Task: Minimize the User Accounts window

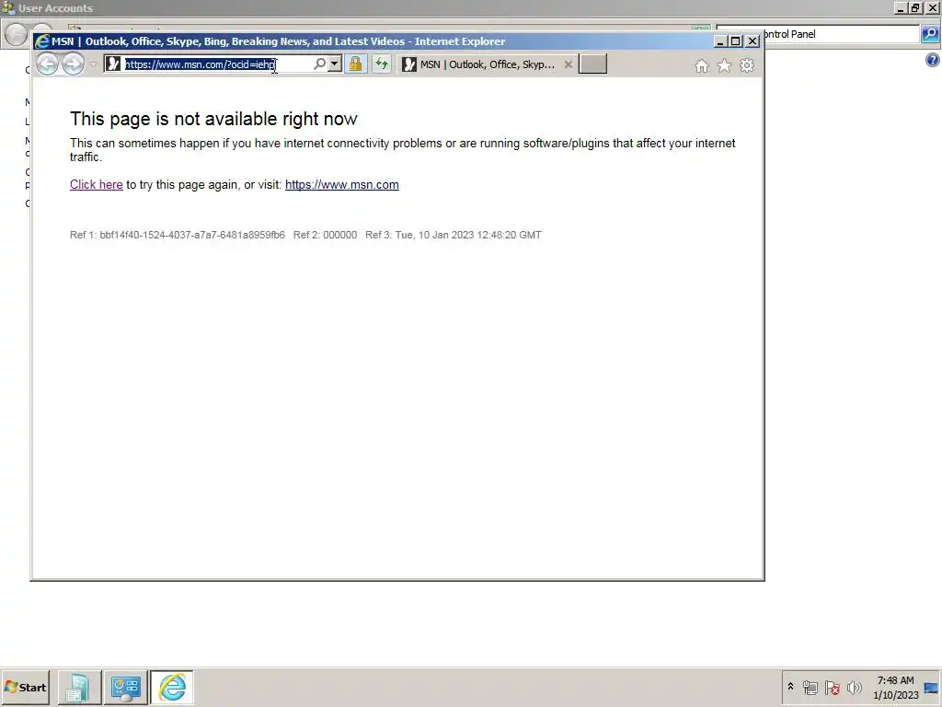Action: coord(901,7)
